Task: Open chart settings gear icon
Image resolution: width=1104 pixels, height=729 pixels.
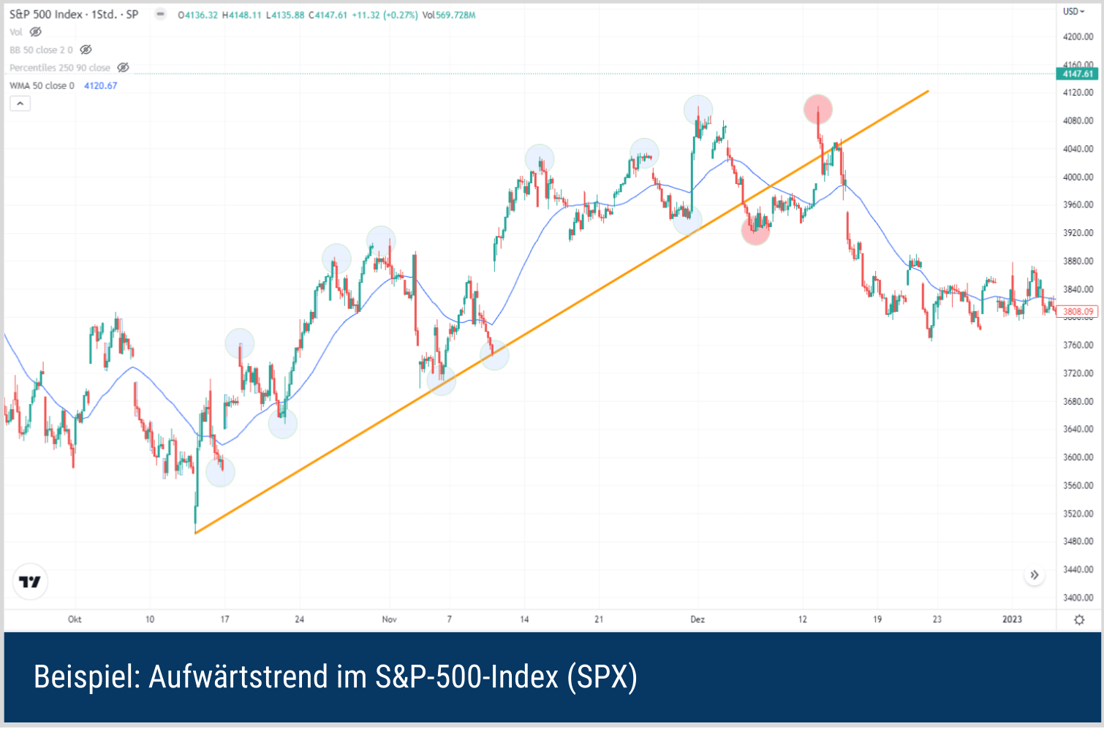Action: pyautogui.click(x=1079, y=619)
